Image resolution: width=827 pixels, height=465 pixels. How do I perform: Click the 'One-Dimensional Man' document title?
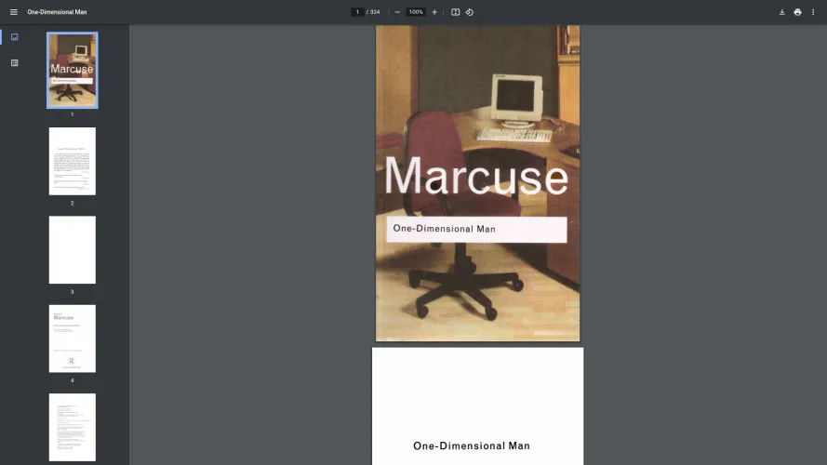[57, 12]
